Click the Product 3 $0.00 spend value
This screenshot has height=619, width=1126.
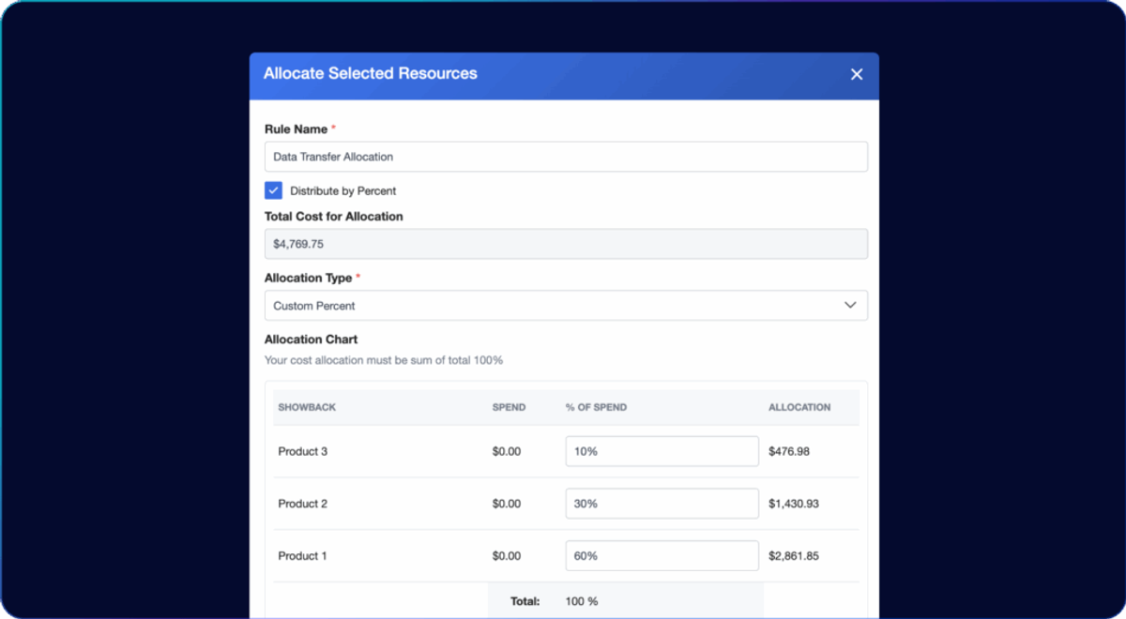(x=506, y=451)
